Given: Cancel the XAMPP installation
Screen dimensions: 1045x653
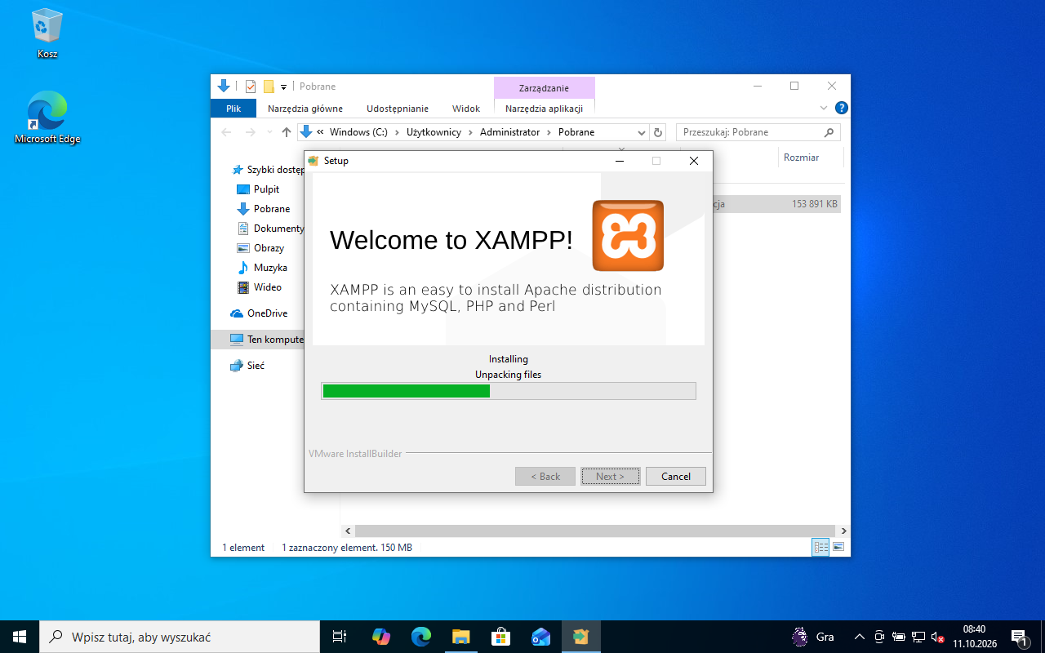Looking at the screenshot, I should click(x=676, y=476).
